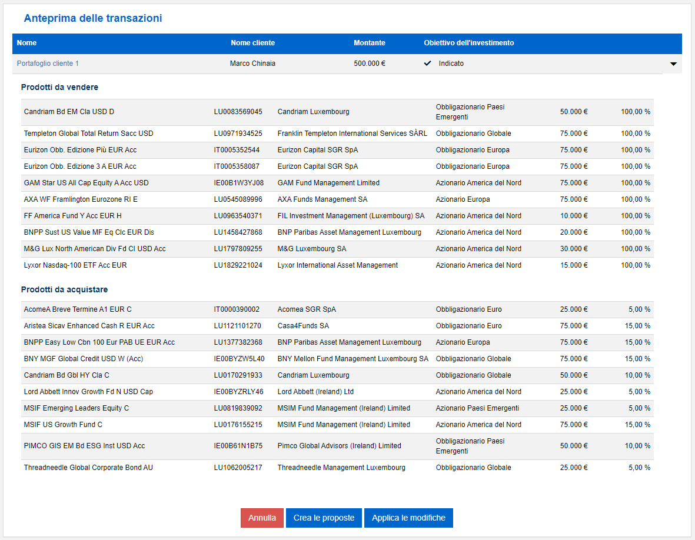Click ISIN code LU0819839092
This screenshot has height=540, width=695.
click(x=238, y=408)
